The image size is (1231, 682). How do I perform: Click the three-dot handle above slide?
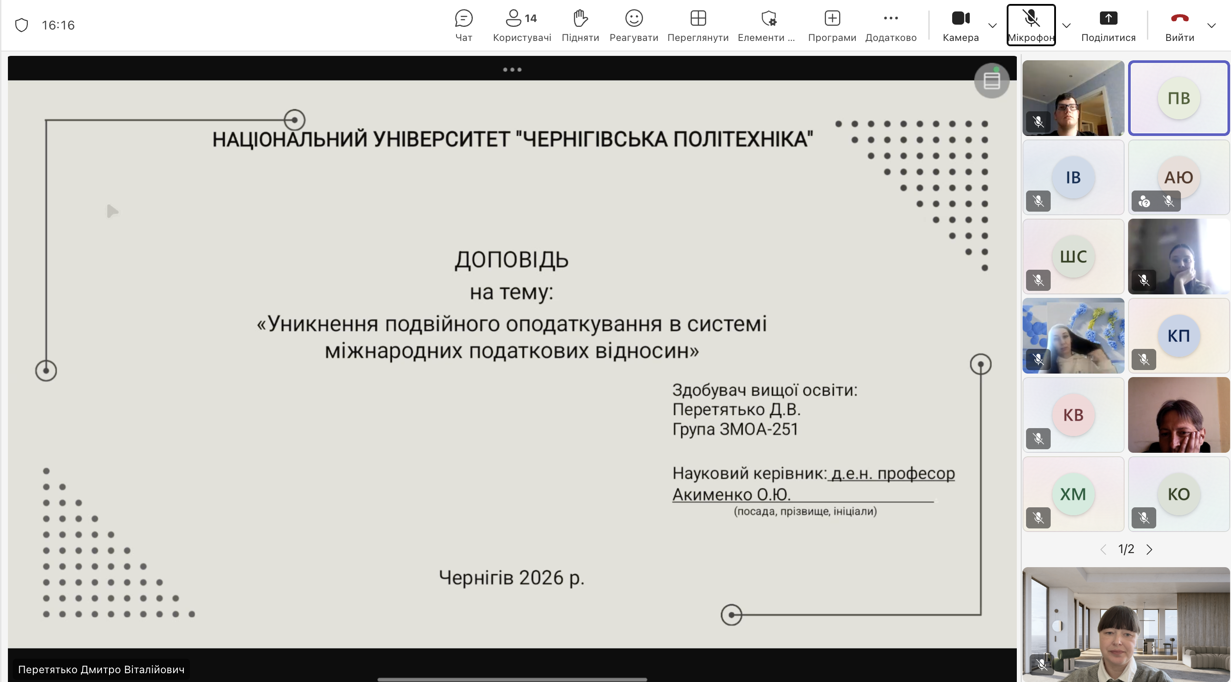[512, 70]
